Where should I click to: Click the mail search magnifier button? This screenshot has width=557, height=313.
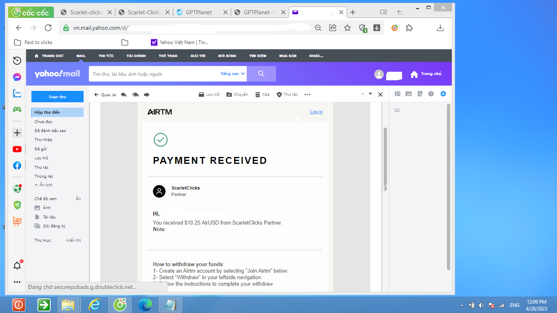tap(261, 74)
